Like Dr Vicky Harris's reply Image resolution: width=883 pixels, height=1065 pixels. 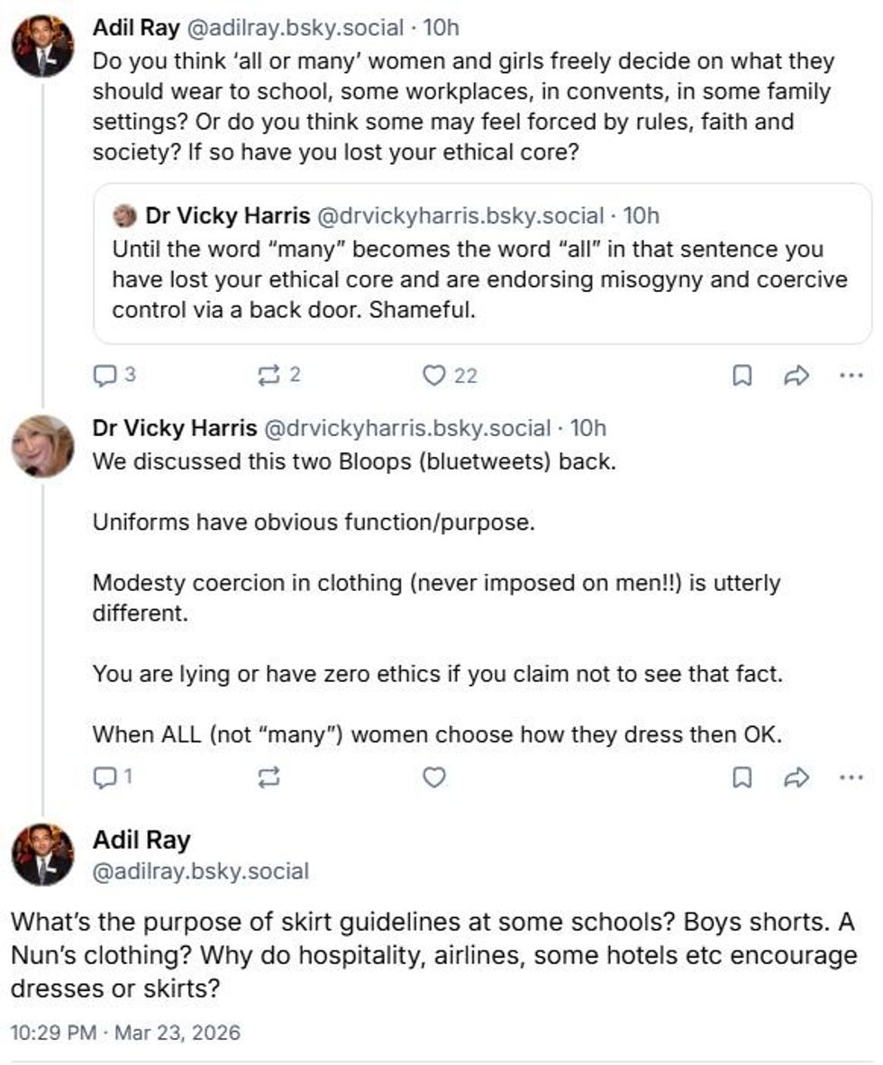click(435, 777)
